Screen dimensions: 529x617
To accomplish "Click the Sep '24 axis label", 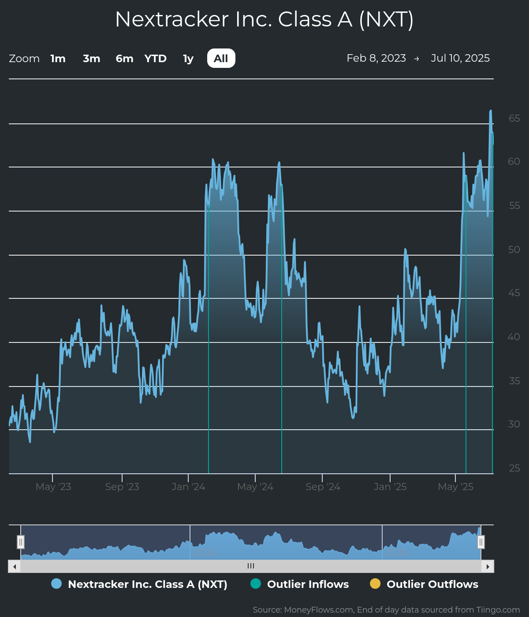I will tap(323, 487).
